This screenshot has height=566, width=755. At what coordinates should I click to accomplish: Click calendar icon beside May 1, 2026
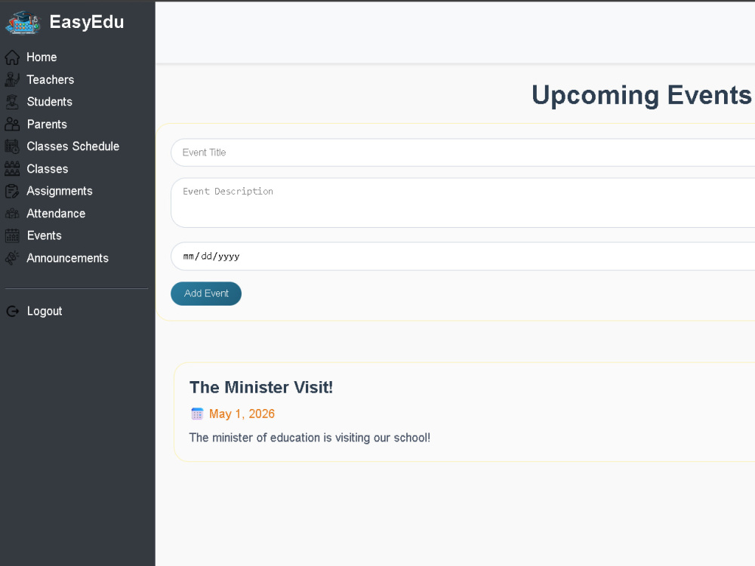tap(197, 414)
